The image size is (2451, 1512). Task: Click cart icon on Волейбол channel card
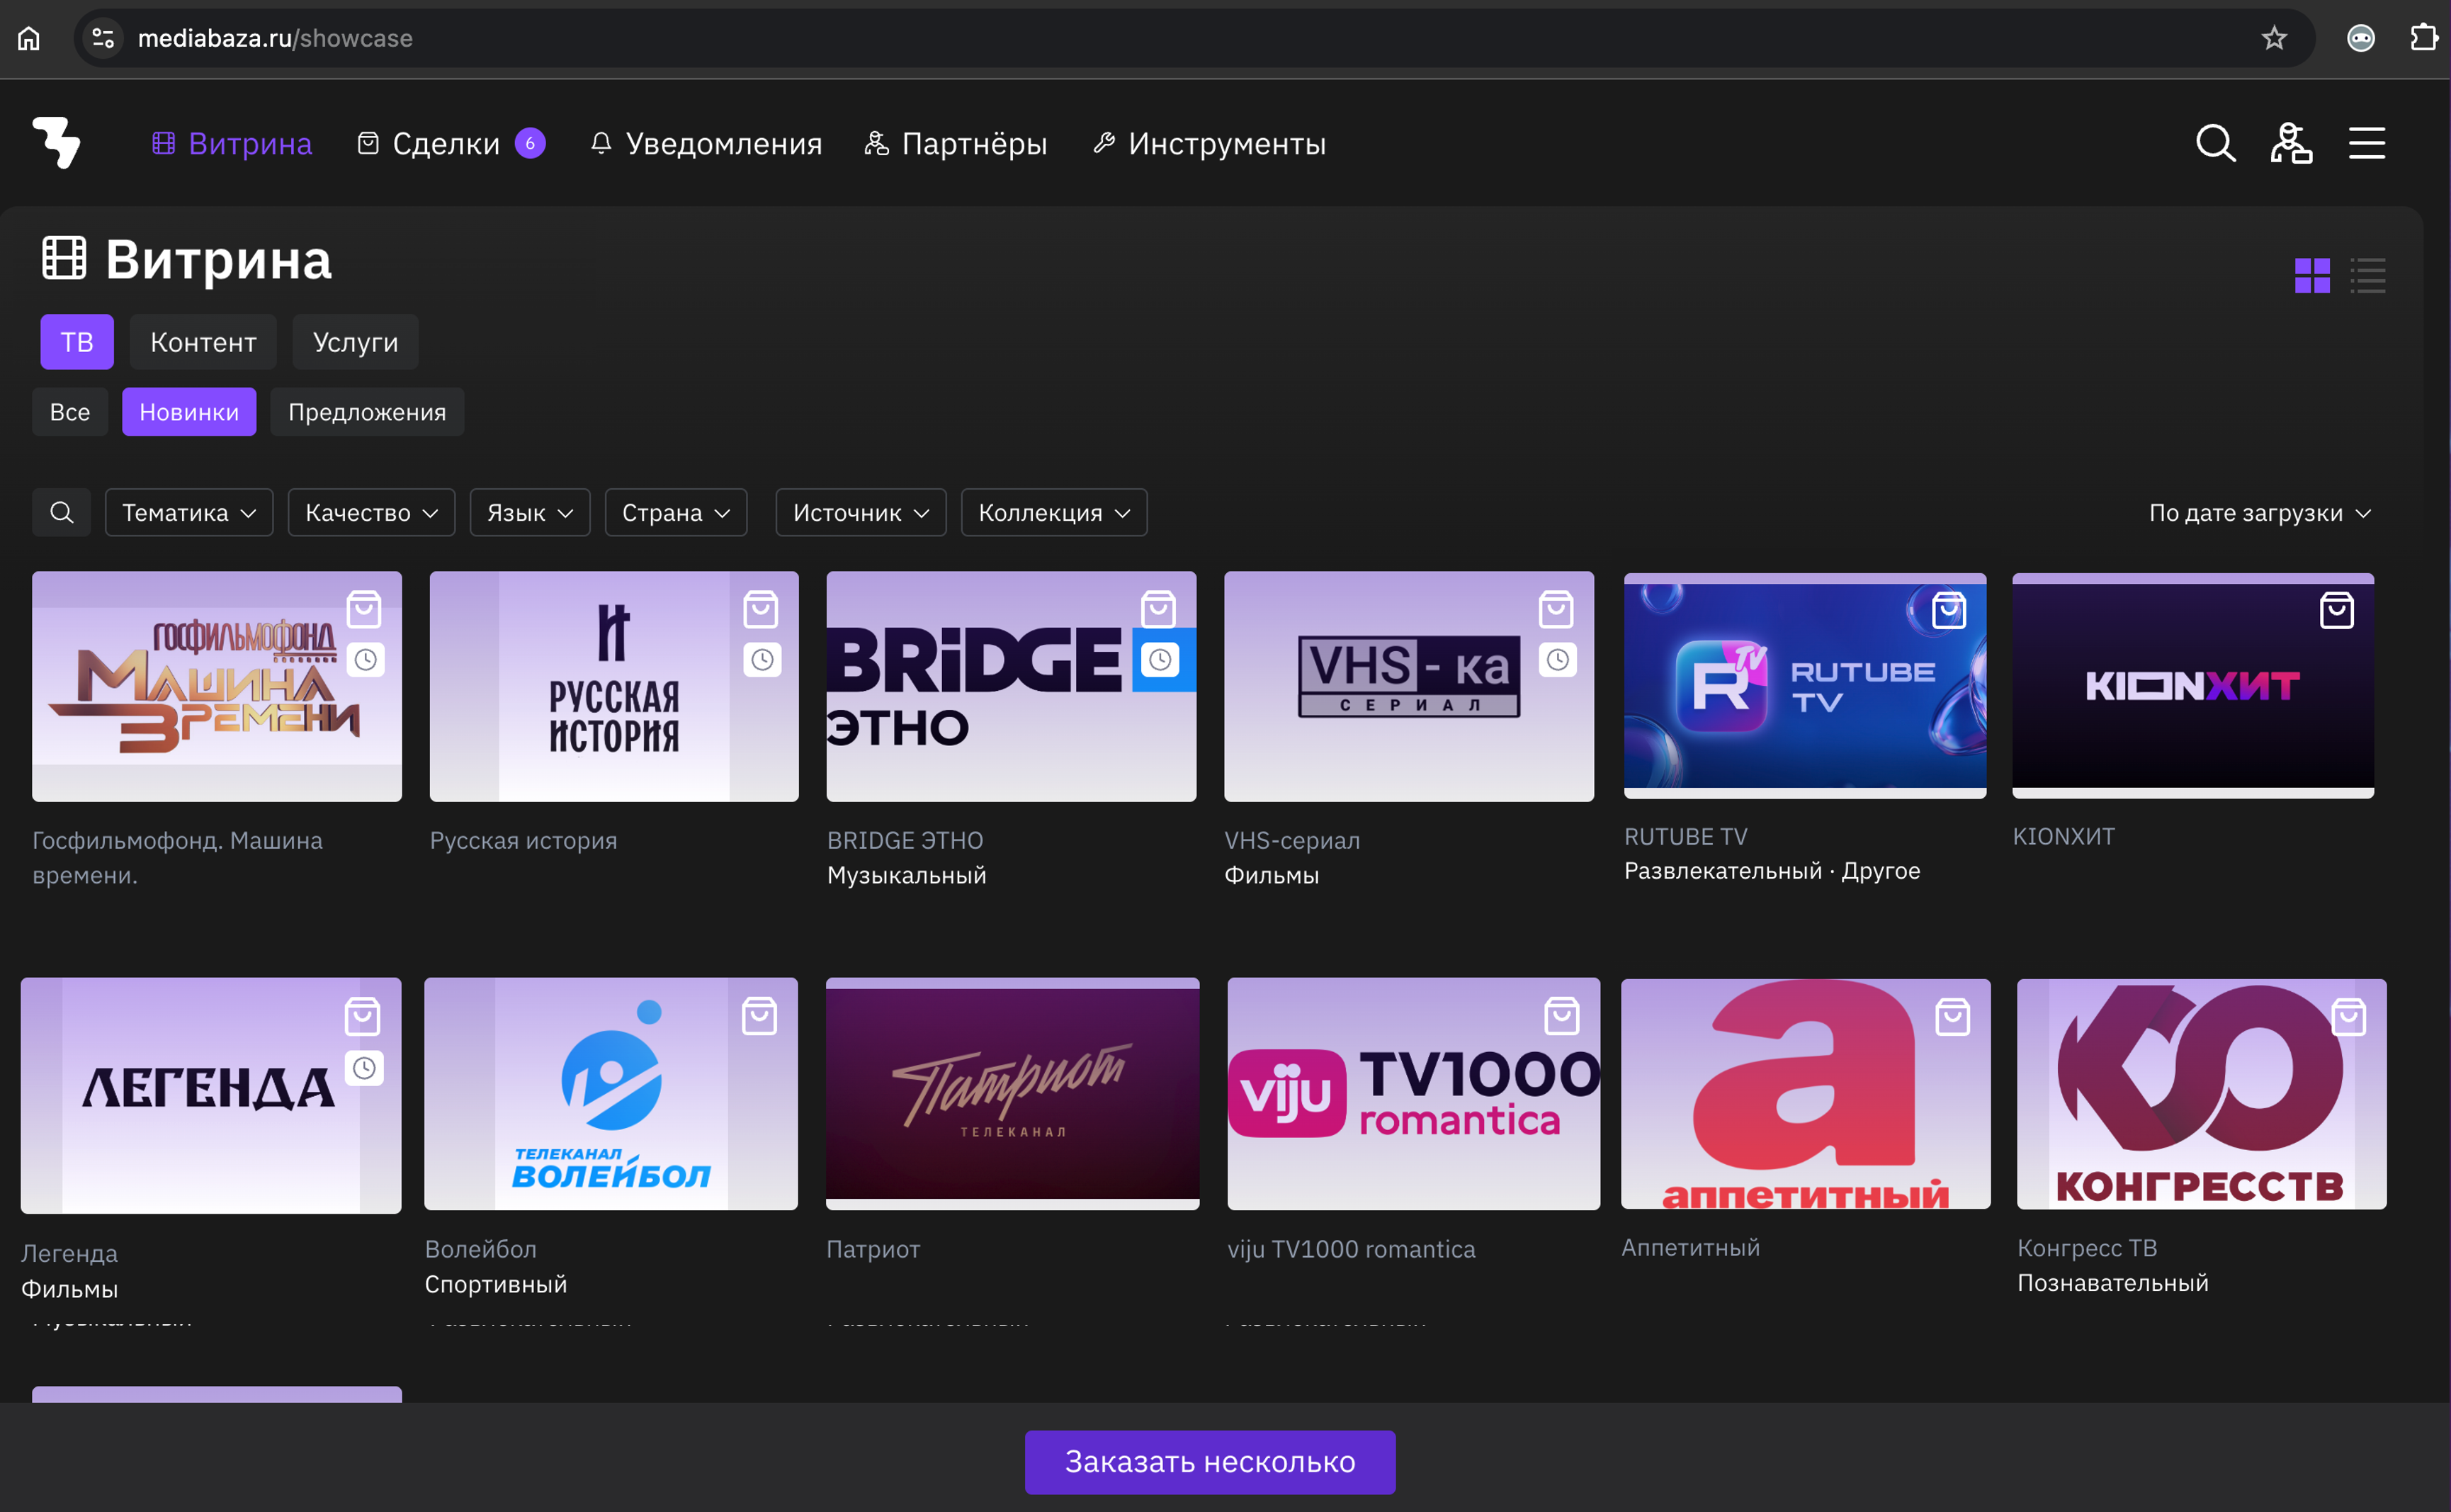coord(759,1017)
